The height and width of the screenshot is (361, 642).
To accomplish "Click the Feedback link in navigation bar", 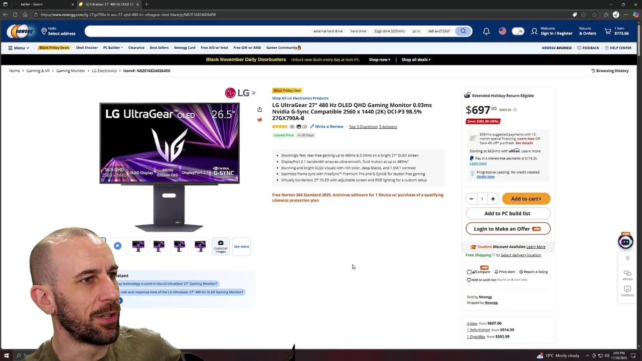I will (588, 48).
